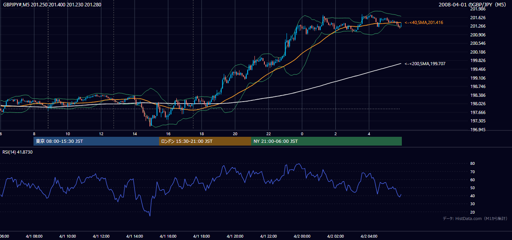Image resolution: width=512 pixels, height=240 pixels.
Task: Click hour label 0 under price chart
Action: [x=302, y=134]
